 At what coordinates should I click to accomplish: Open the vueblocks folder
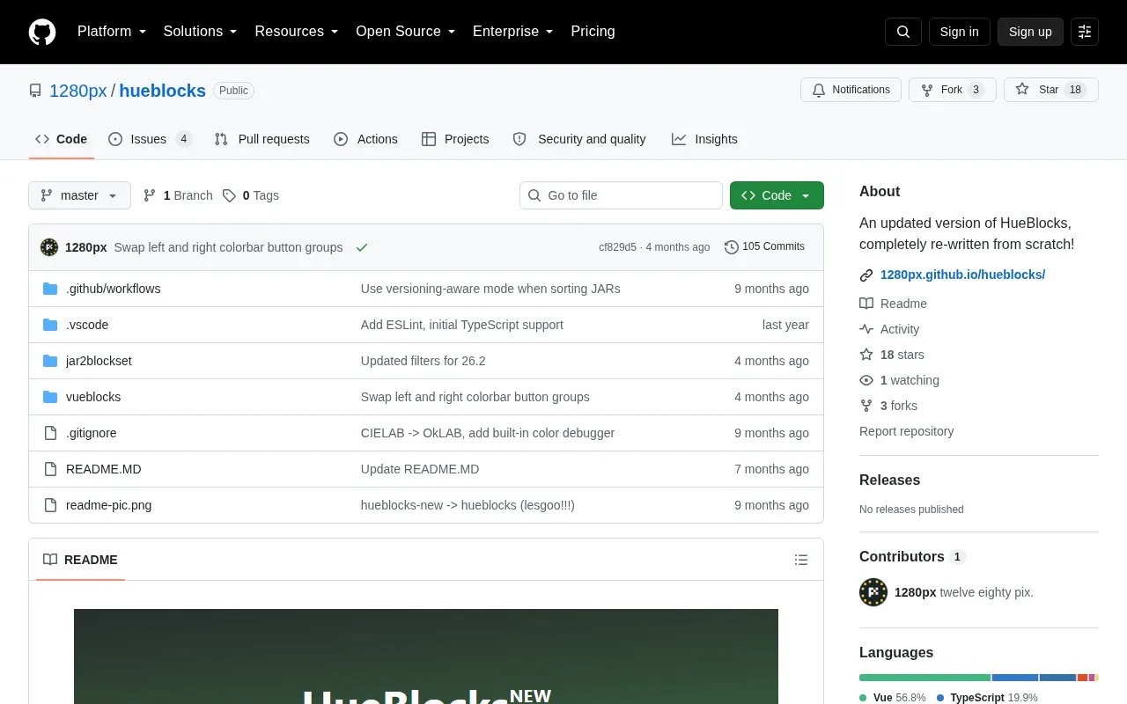click(93, 397)
